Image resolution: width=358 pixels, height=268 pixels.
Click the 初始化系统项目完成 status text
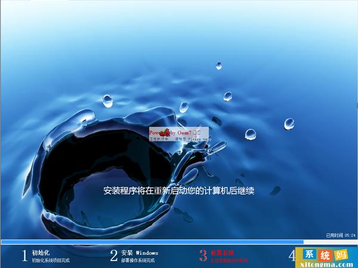pos(51,260)
